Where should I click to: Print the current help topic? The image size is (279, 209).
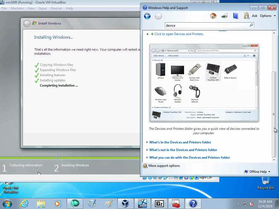point(225,16)
